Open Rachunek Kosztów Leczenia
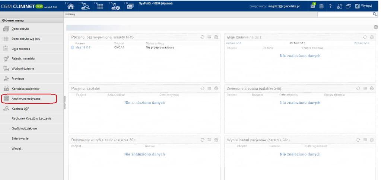 click(x=32, y=119)
